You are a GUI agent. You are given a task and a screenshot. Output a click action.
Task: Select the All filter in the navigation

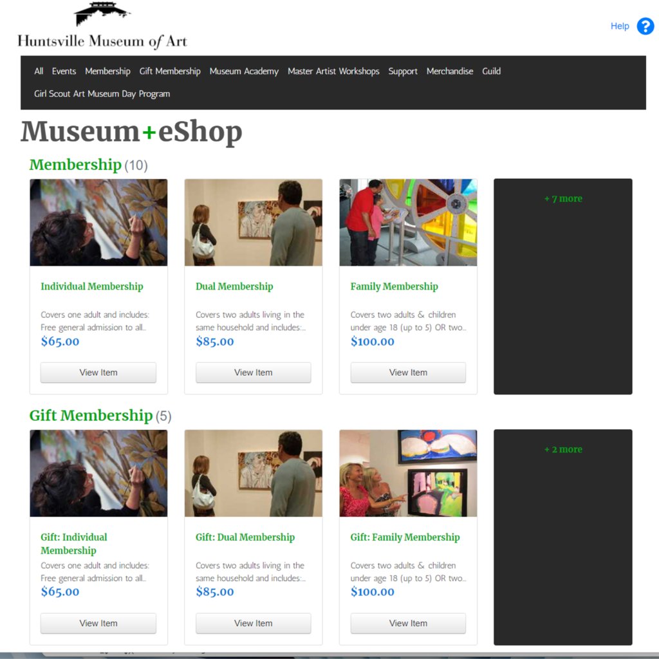39,71
